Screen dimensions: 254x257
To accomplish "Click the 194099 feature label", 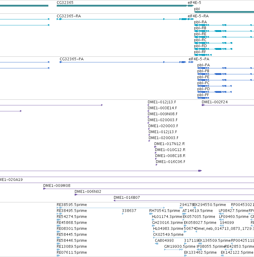I will click(x=227, y=223).
